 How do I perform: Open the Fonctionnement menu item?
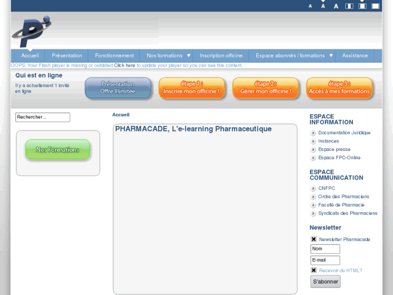click(114, 56)
